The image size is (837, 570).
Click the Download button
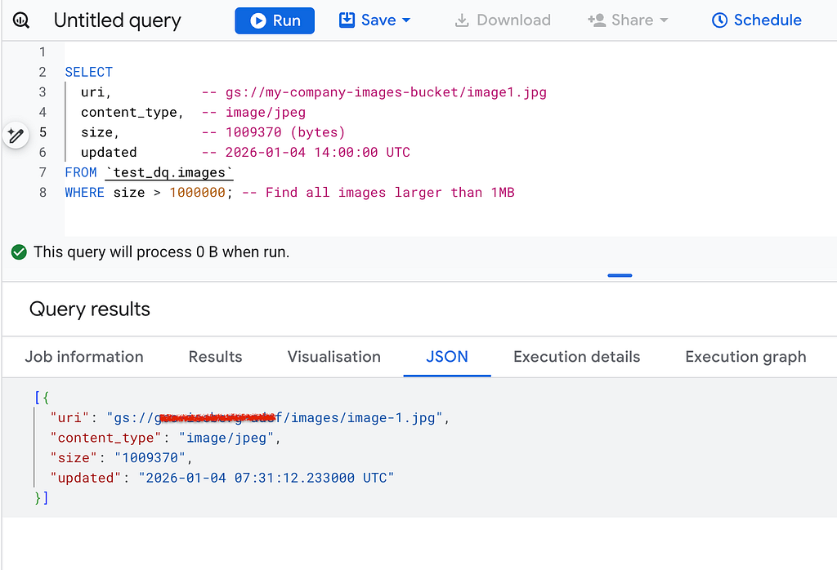[x=503, y=20]
